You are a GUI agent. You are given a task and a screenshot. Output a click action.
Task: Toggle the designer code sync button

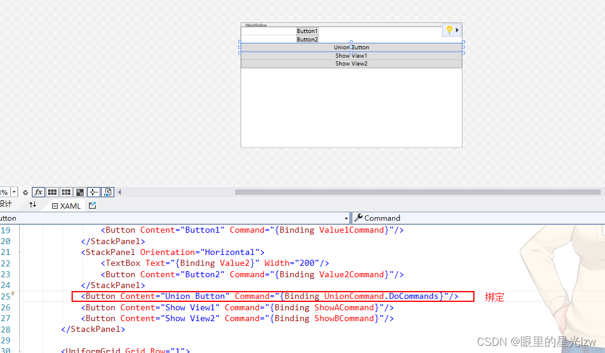point(108,192)
